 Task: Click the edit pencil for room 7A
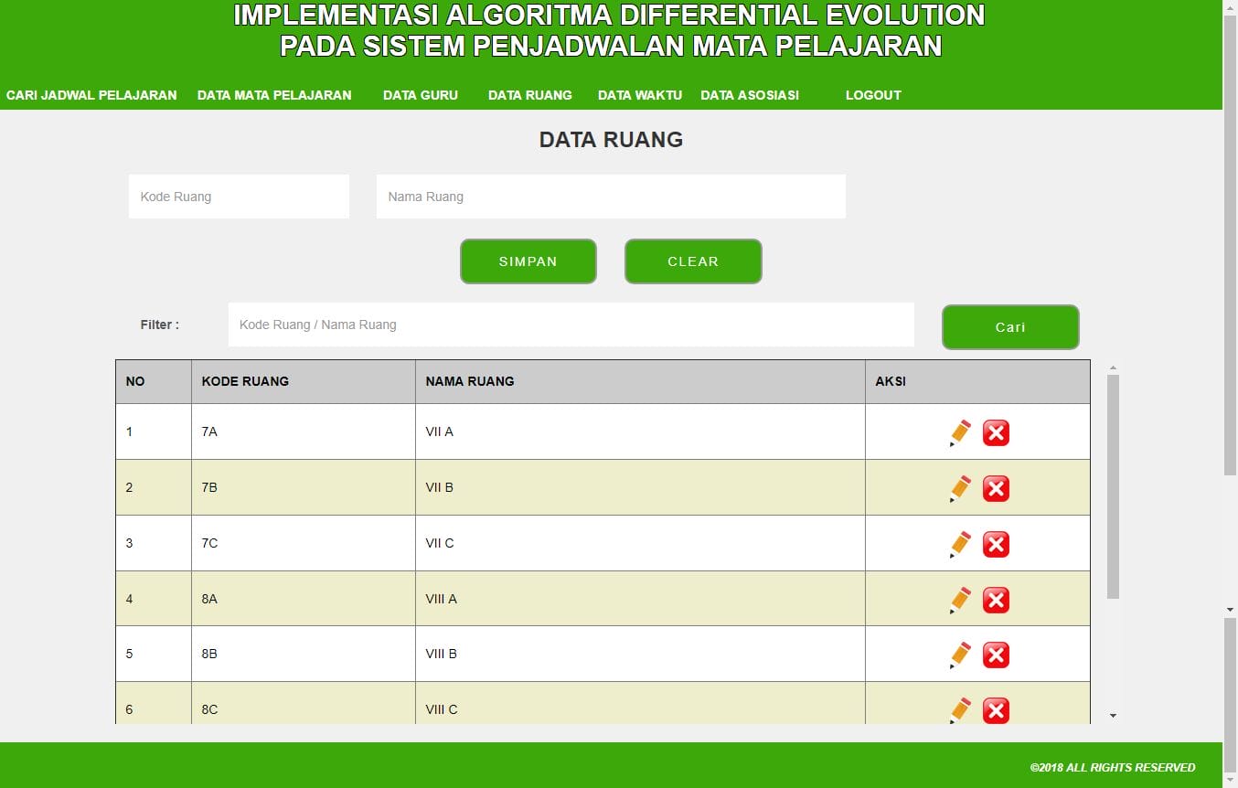(x=960, y=432)
